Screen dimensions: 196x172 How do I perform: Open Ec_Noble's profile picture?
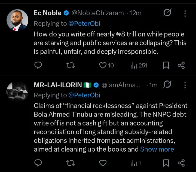coord(17,20)
